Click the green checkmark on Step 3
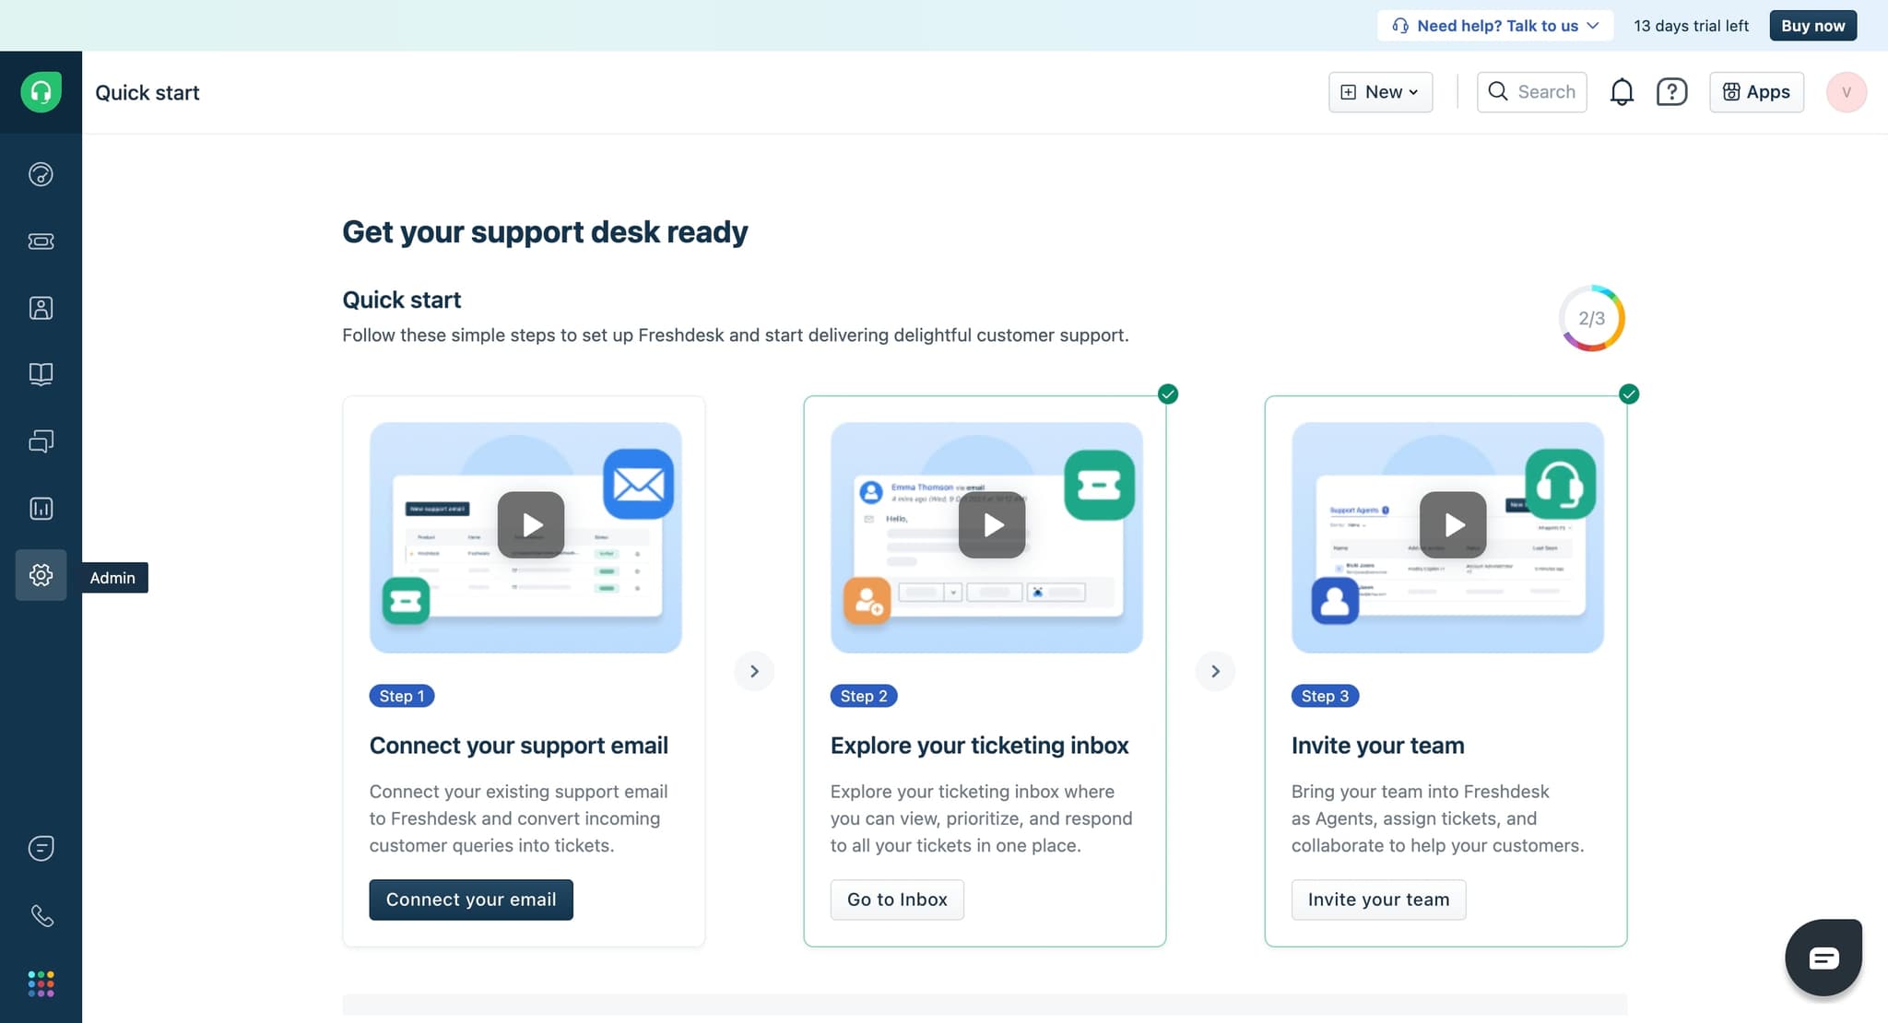The width and height of the screenshot is (1888, 1023). [x=1629, y=394]
